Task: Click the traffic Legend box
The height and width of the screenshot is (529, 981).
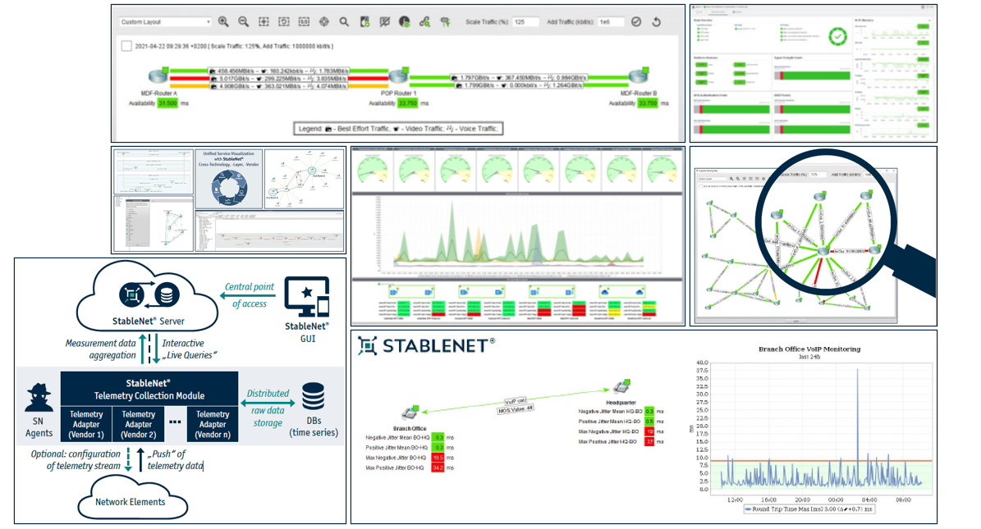Action: (x=398, y=128)
